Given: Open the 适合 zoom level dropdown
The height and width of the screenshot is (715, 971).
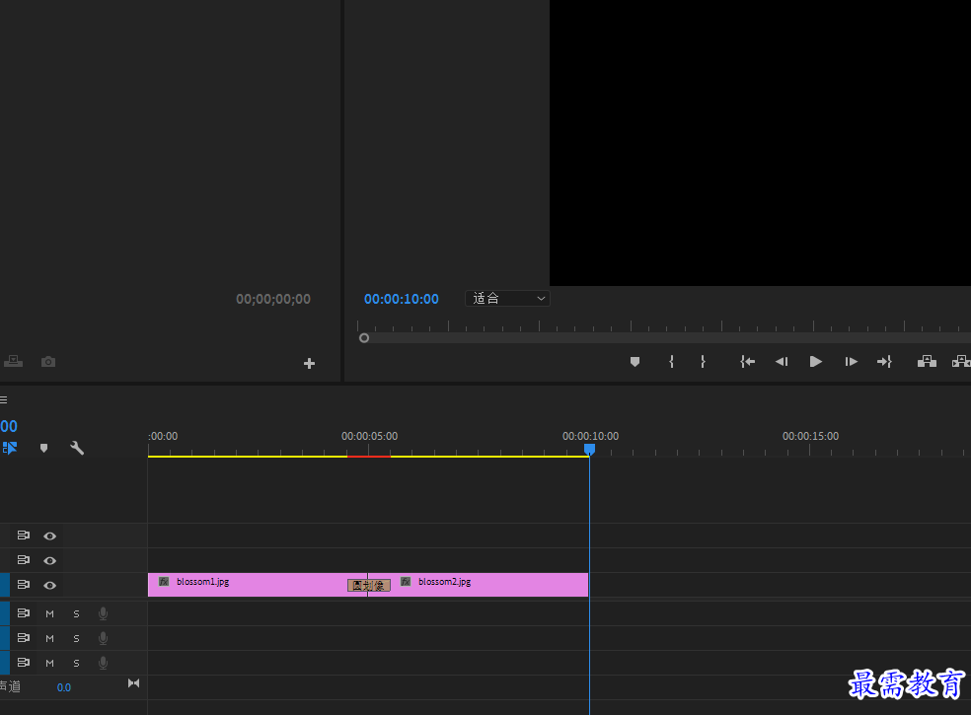Looking at the screenshot, I should coord(507,299).
